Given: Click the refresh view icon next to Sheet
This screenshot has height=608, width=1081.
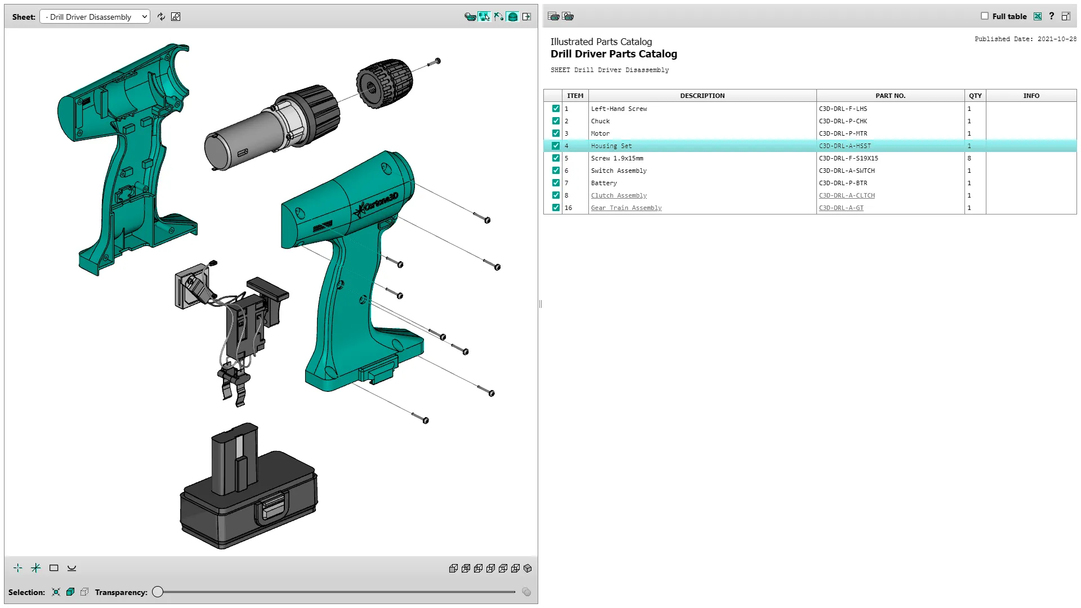Looking at the screenshot, I should point(162,17).
